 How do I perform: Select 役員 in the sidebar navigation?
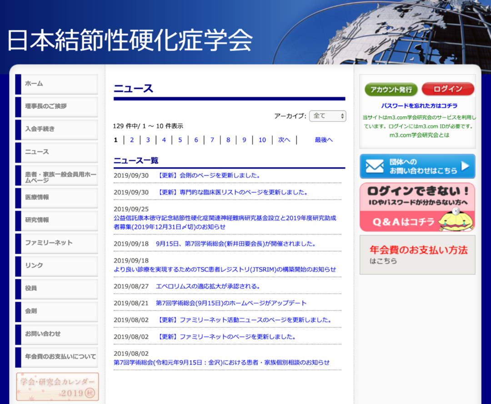pos(56,289)
